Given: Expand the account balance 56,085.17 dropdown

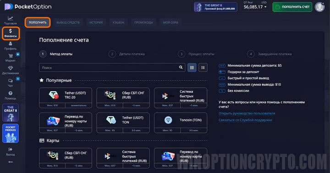Looking at the screenshot, I should pos(255,7).
